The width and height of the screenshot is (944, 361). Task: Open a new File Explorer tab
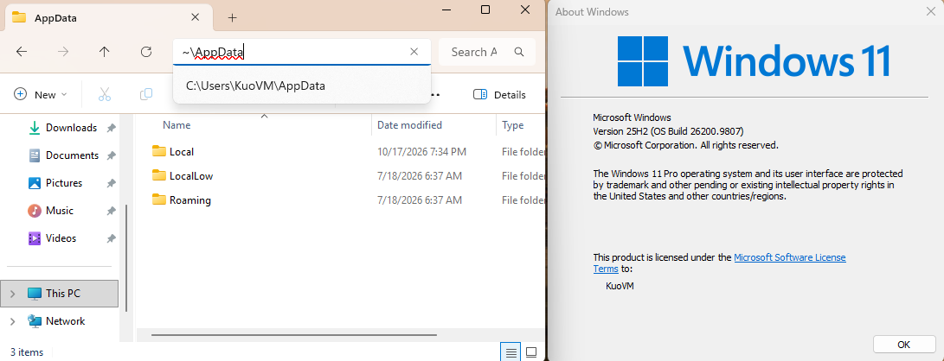pyautogui.click(x=233, y=17)
